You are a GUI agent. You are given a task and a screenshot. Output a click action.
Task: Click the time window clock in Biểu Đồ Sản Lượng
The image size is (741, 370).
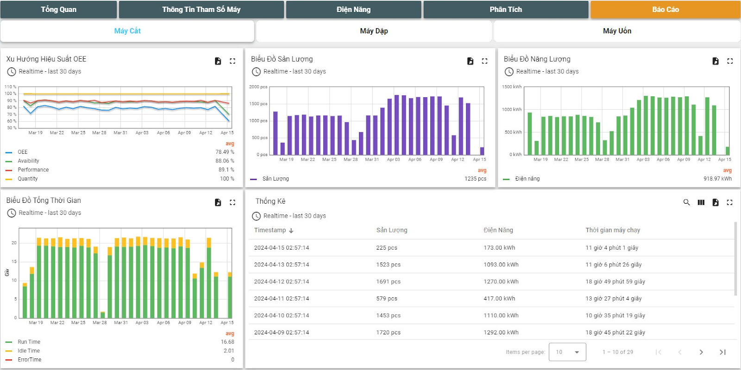[x=256, y=72]
